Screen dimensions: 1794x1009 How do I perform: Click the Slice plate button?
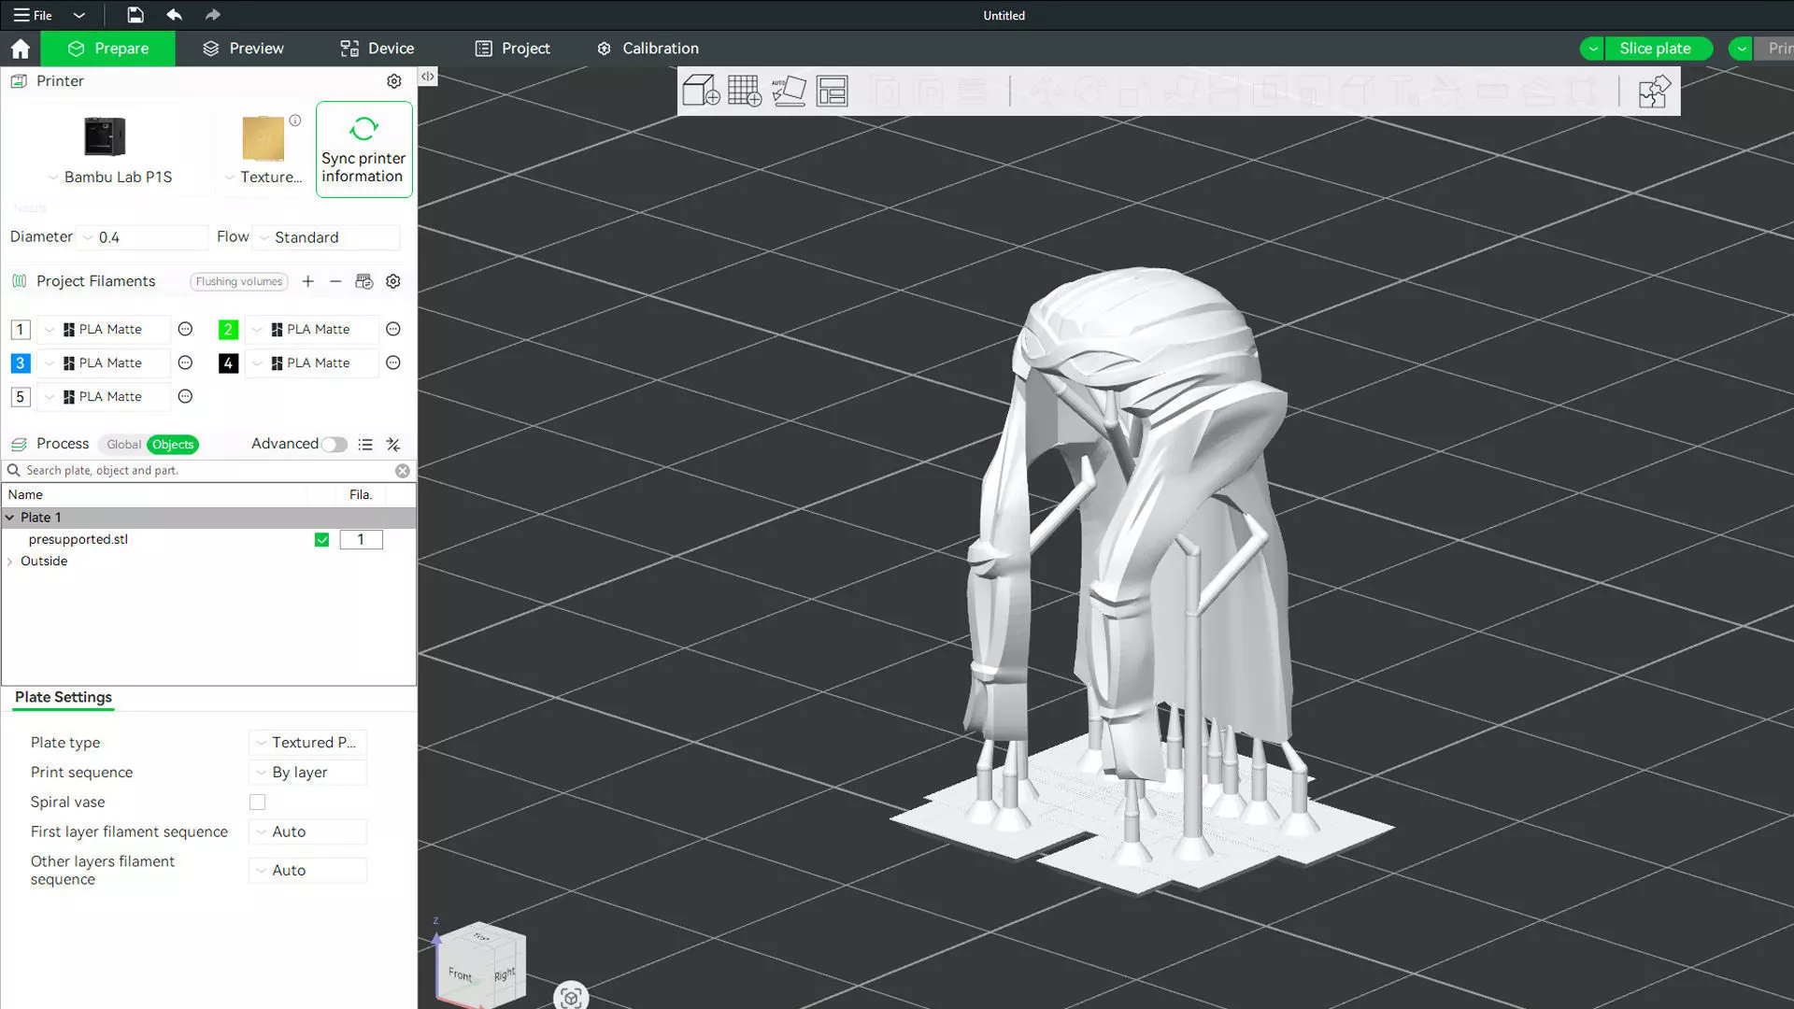click(x=1654, y=49)
